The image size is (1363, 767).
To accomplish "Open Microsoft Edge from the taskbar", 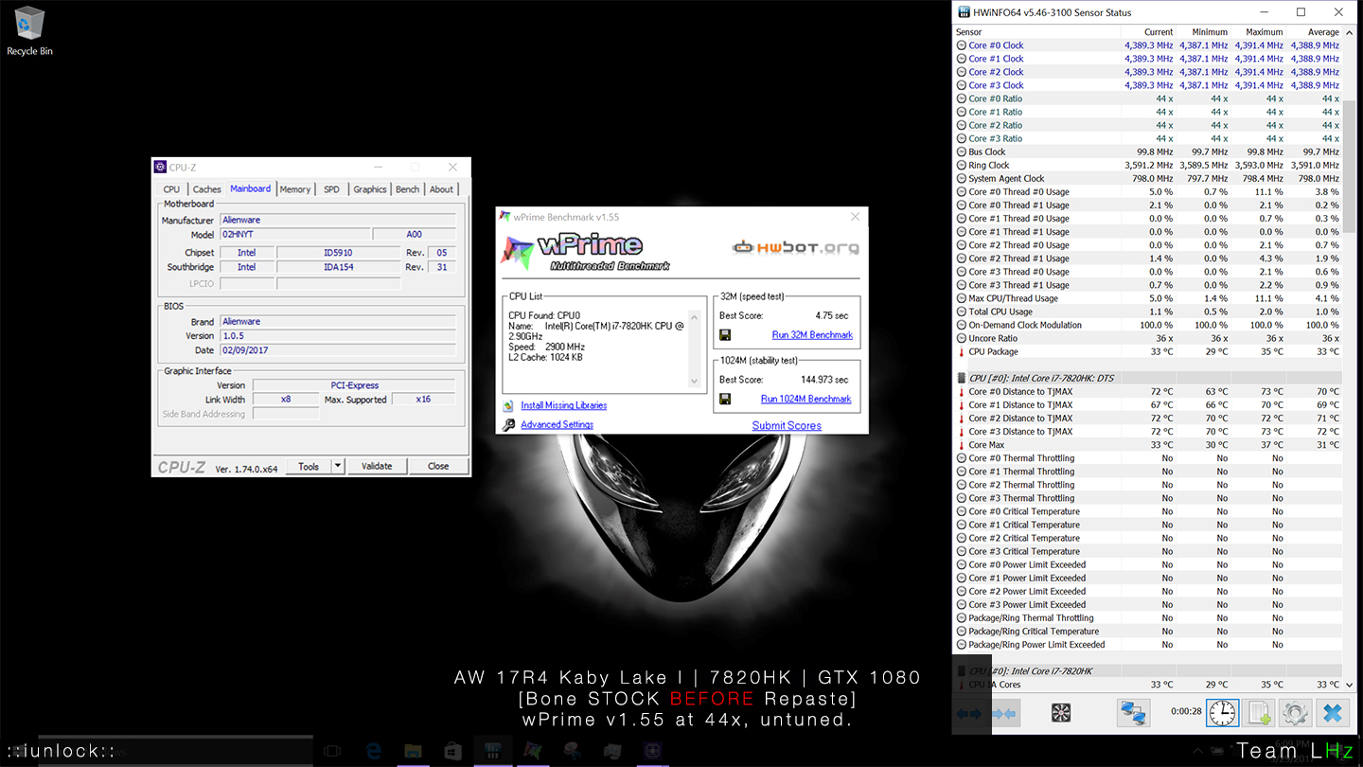I will point(373,751).
